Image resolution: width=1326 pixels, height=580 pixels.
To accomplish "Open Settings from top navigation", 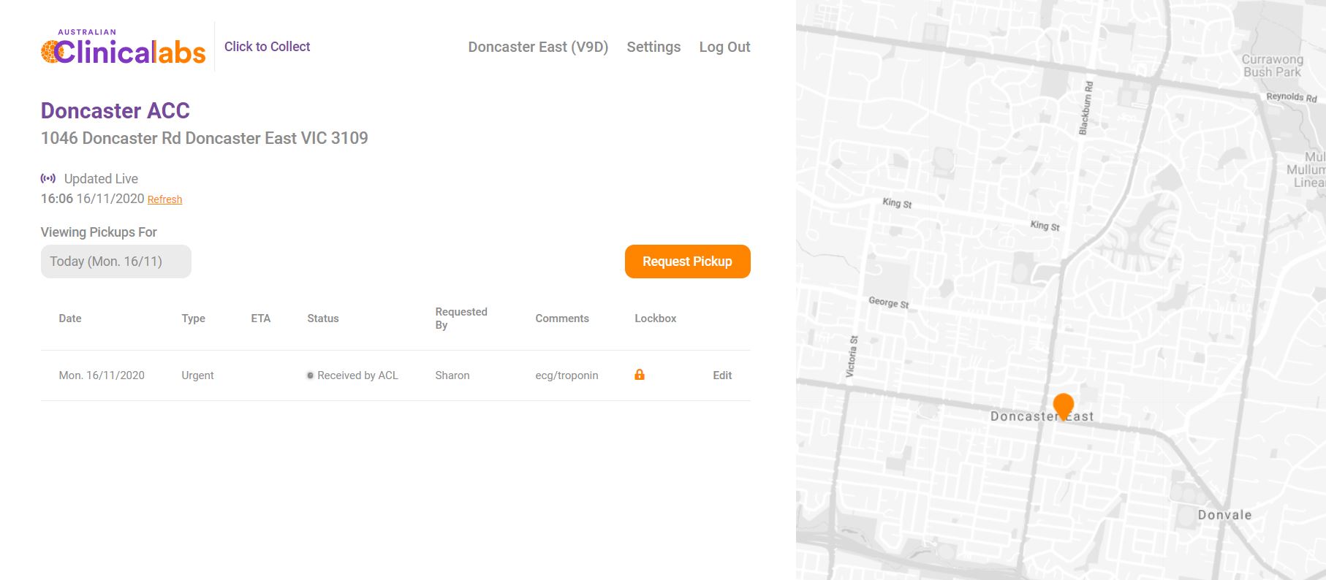I will [653, 47].
